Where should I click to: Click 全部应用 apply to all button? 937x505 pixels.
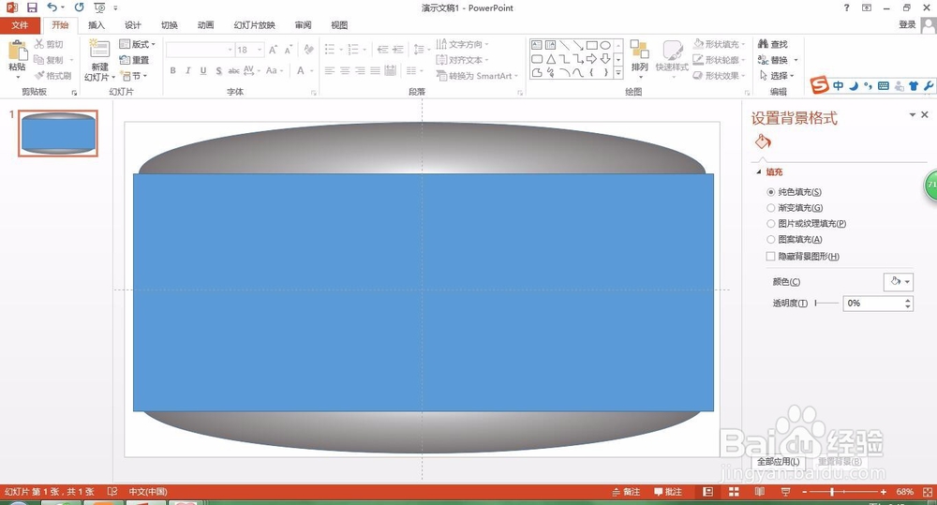click(778, 461)
